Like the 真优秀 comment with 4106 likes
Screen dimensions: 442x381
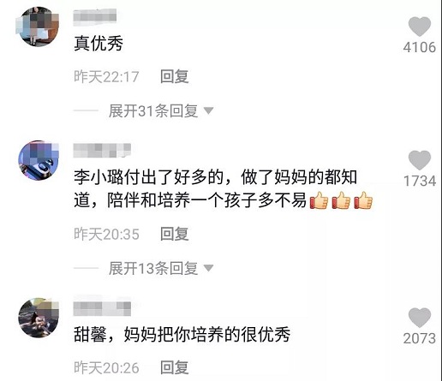click(x=420, y=27)
